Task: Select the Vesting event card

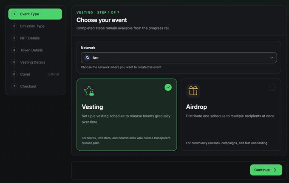Action: tap(127, 115)
